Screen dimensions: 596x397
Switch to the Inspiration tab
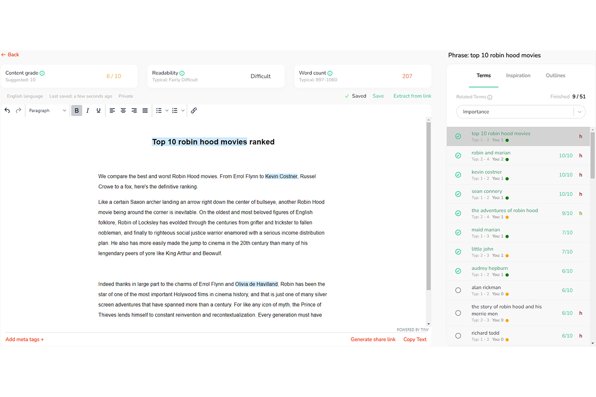[518, 75]
